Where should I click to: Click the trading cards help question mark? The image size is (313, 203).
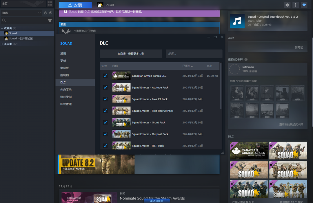tap(246, 59)
